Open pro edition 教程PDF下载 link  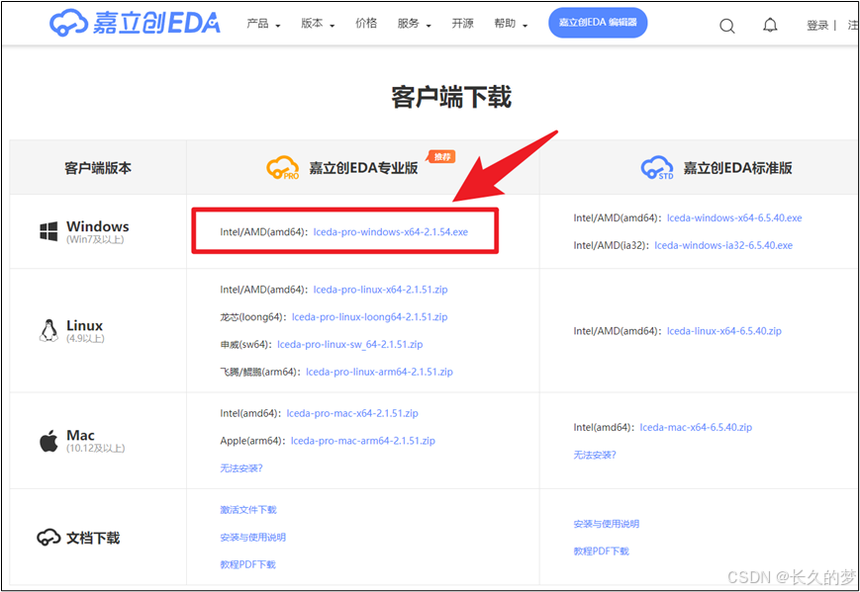point(247,564)
